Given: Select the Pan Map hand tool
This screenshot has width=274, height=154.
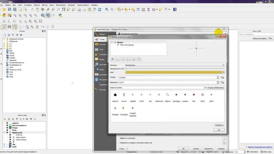Looking at the screenshot, I should tap(37, 9).
